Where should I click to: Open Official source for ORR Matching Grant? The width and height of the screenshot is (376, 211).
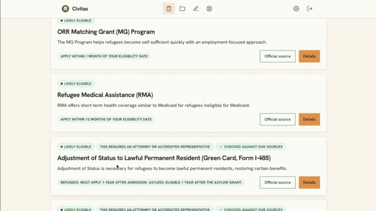click(278, 56)
